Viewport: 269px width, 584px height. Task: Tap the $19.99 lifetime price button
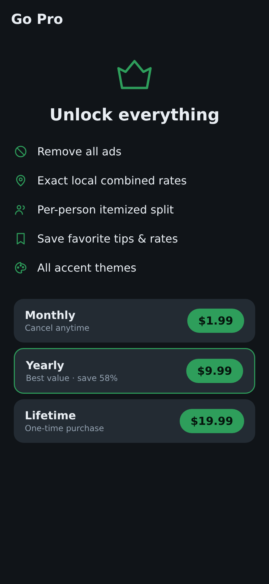(x=212, y=421)
